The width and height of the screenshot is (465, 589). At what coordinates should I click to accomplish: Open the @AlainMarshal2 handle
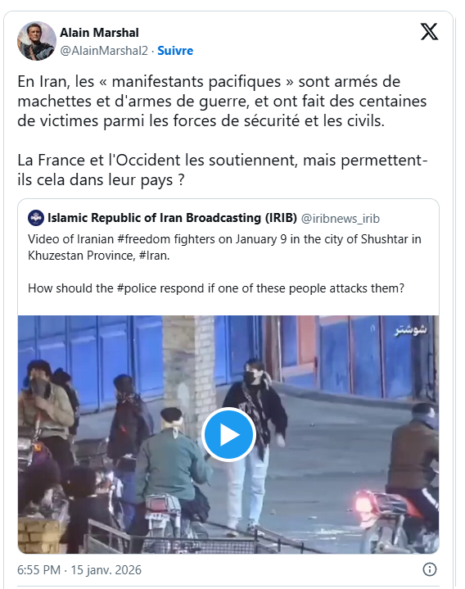pyautogui.click(x=104, y=51)
